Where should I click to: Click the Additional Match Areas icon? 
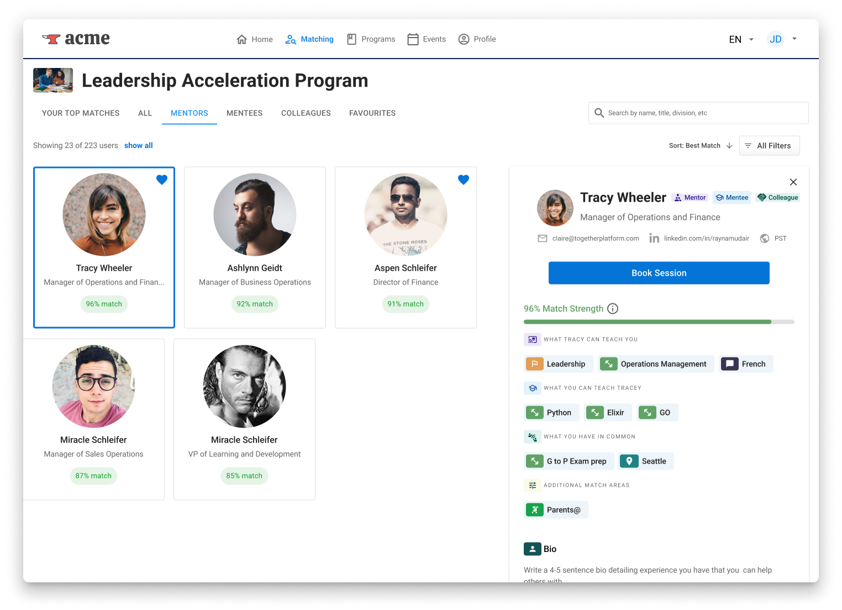coord(532,485)
